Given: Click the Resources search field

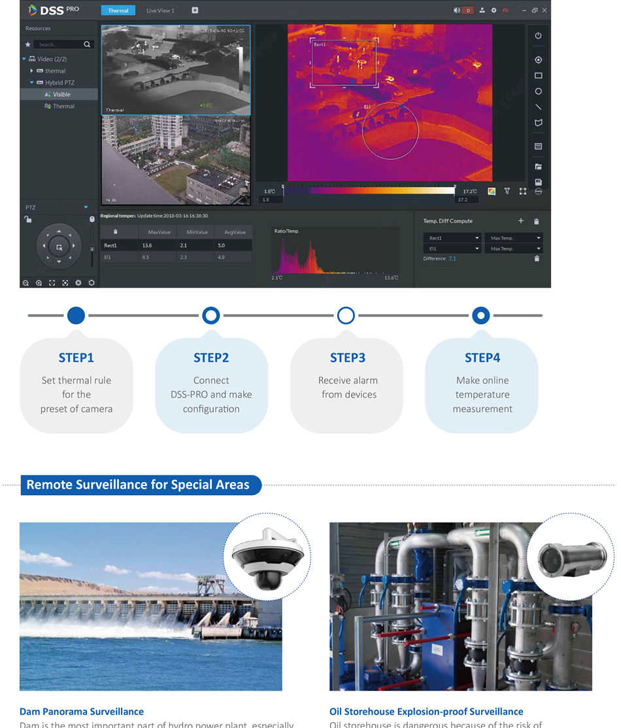Looking at the screenshot, I should click(x=58, y=44).
